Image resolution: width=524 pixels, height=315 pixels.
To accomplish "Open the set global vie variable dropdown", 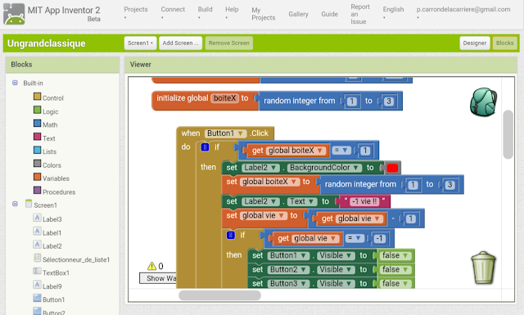I will coord(264,216).
